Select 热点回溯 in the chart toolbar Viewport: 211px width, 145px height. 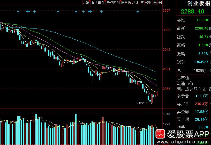tap(113, 3)
